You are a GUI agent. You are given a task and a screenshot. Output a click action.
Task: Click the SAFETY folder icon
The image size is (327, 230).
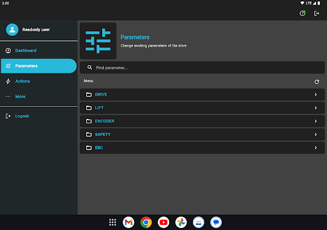click(x=89, y=134)
